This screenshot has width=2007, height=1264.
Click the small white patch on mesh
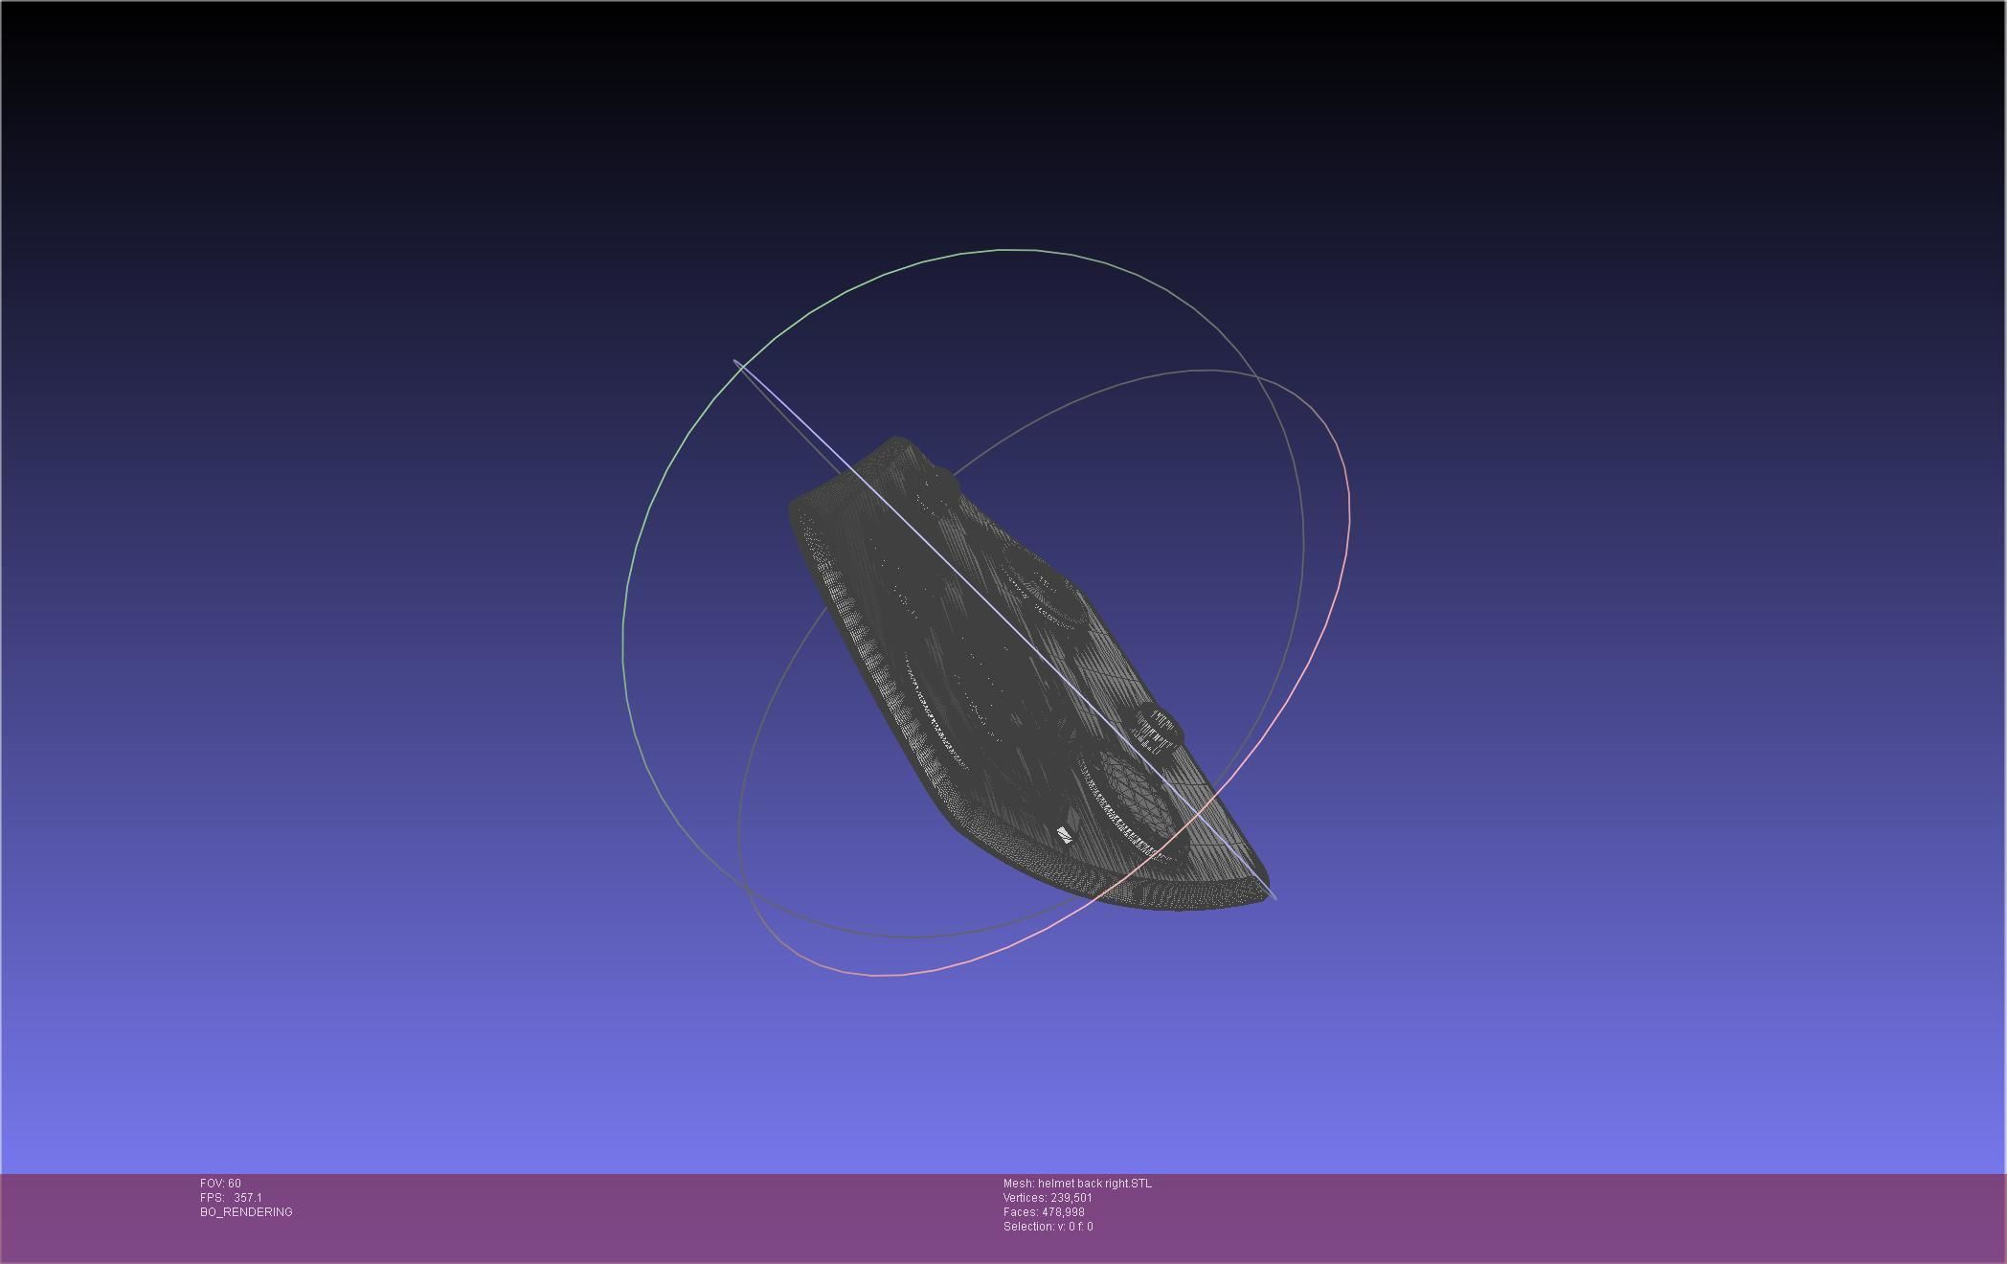[x=1064, y=834]
